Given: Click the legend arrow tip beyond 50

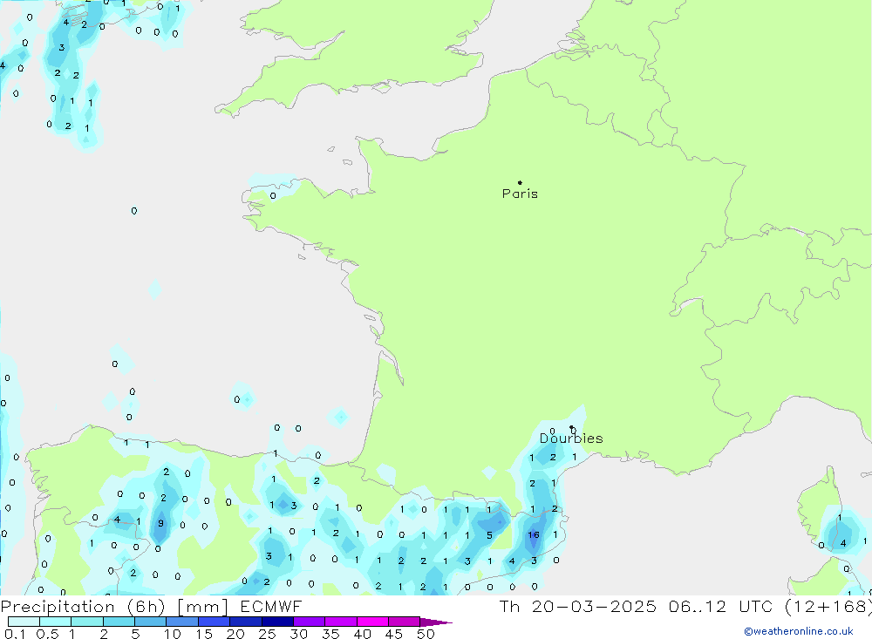Looking at the screenshot, I should coord(437,622).
